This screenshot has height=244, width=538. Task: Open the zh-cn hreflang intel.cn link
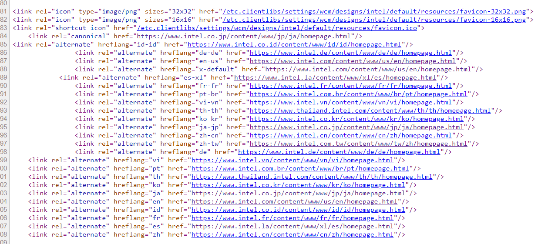click(x=350, y=135)
